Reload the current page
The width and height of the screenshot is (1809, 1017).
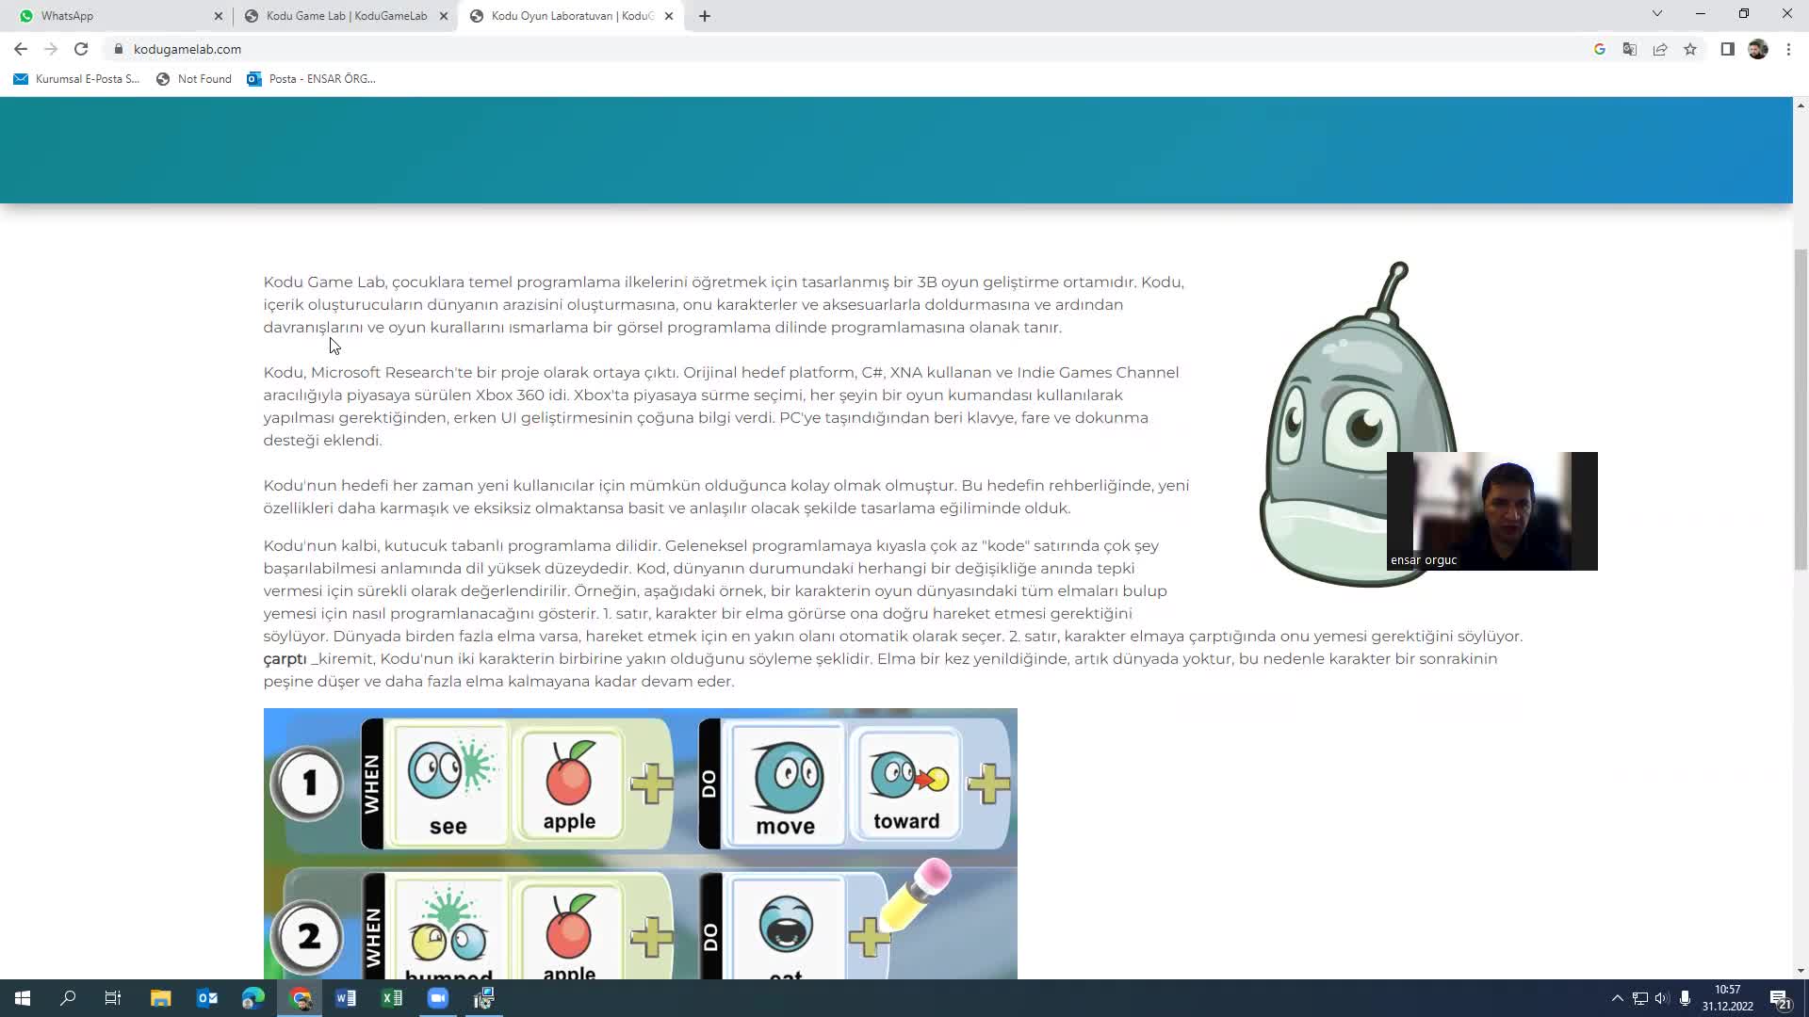coord(81,49)
